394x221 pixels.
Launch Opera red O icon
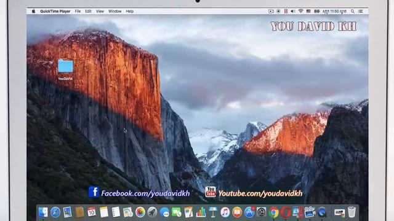(286, 212)
